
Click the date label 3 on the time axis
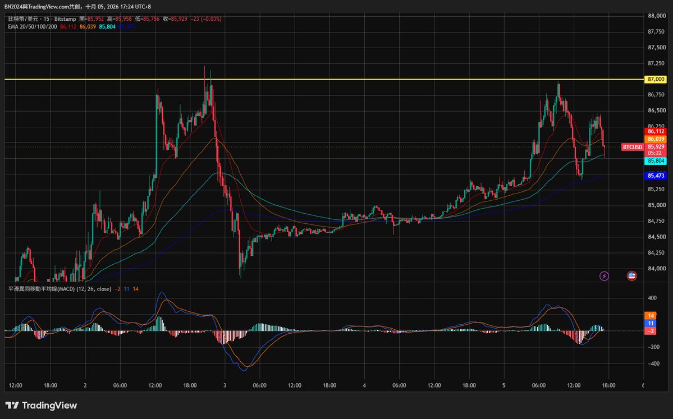(x=225, y=385)
